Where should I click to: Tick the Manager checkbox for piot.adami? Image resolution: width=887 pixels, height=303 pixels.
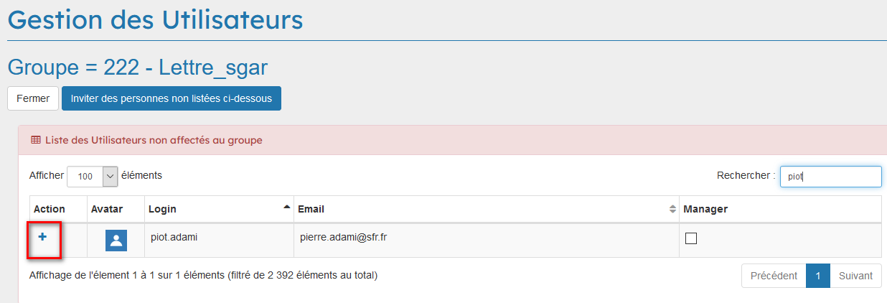pos(691,239)
